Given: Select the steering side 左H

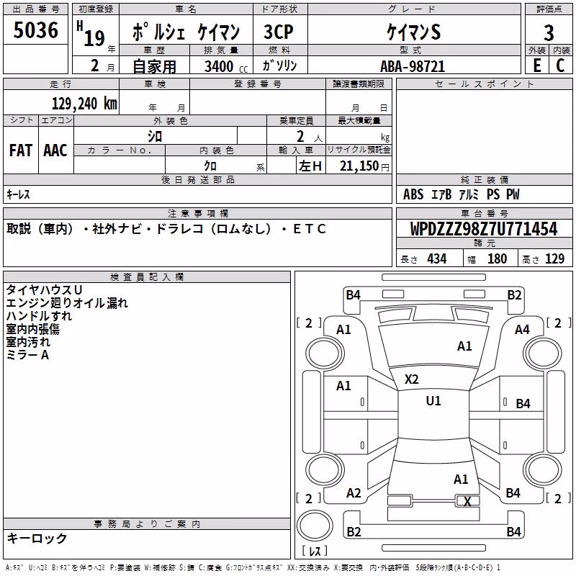Looking at the screenshot, I should [310, 166].
